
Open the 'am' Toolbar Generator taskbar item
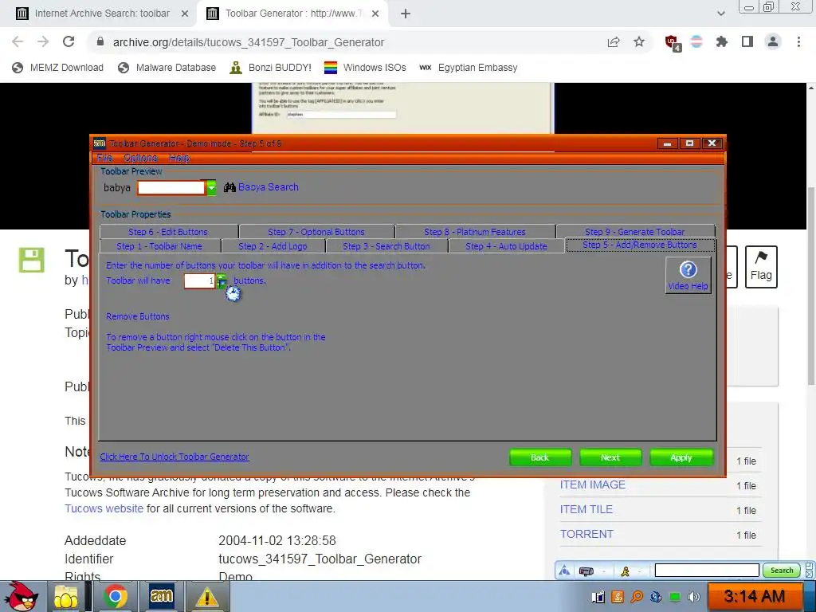coord(161,596)
